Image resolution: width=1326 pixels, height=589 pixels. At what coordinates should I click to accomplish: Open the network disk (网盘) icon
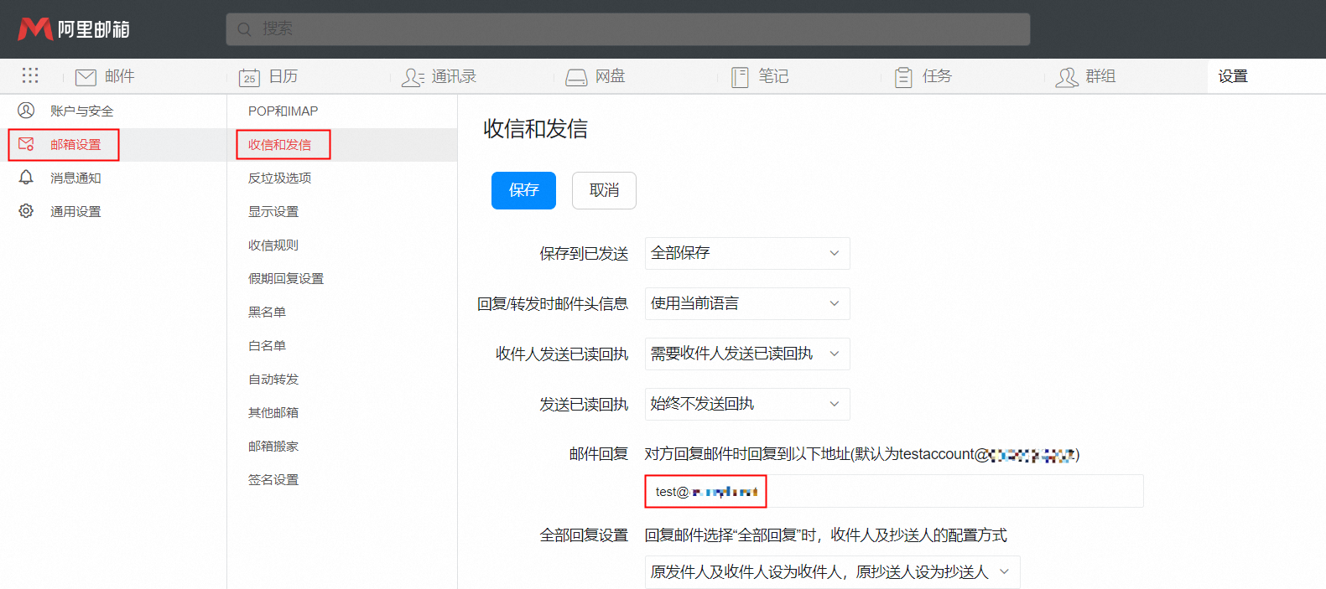pyautogui.click(x=576, y=77)
